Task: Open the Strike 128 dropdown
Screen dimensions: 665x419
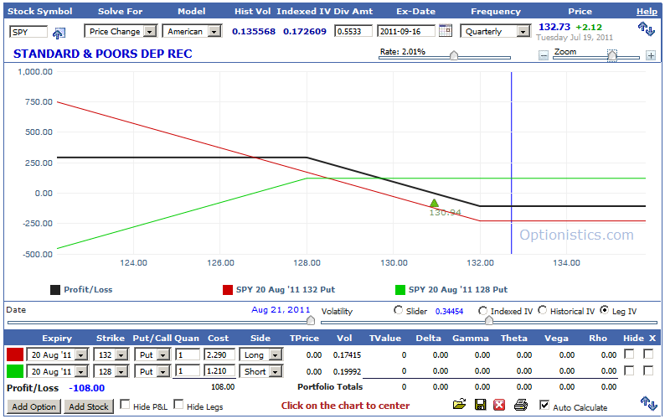Action: (x=111, y=372)
